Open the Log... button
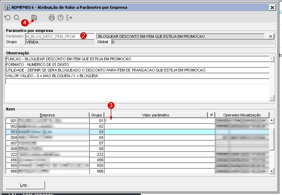282x195 pixels. pos(25,185)
